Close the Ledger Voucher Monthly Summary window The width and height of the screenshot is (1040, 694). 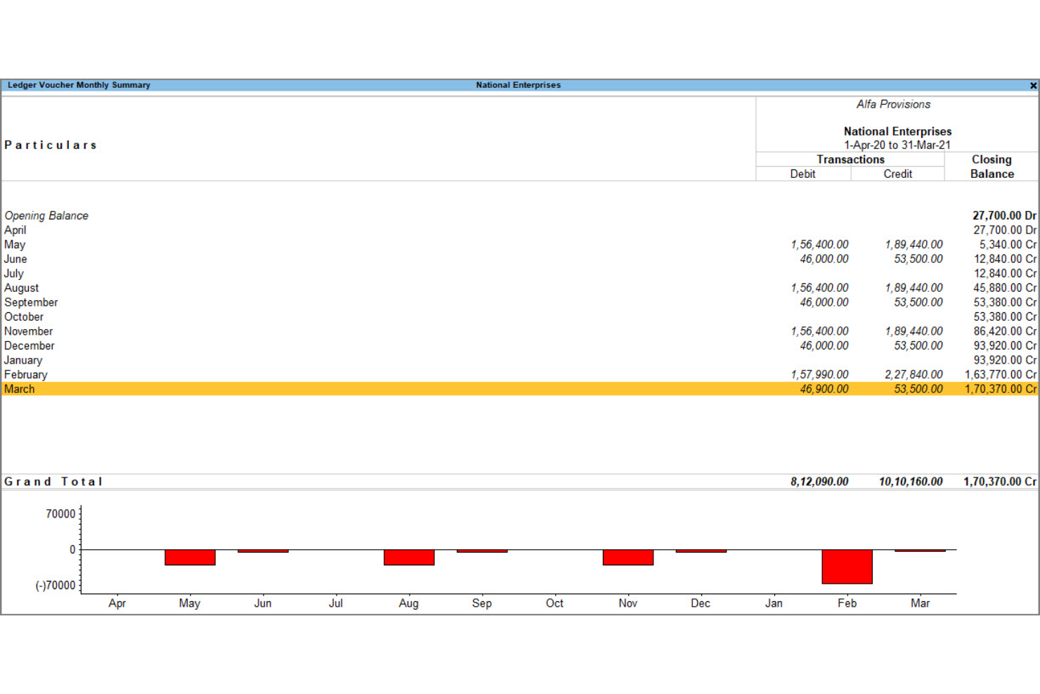click(1033, 86)
